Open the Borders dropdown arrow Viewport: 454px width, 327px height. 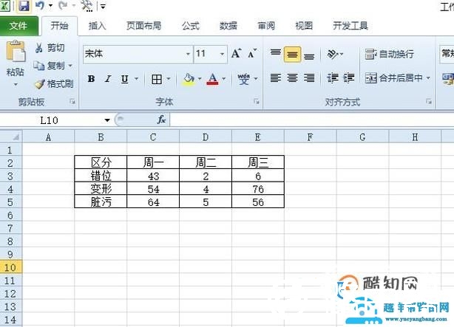click(169, 79)
